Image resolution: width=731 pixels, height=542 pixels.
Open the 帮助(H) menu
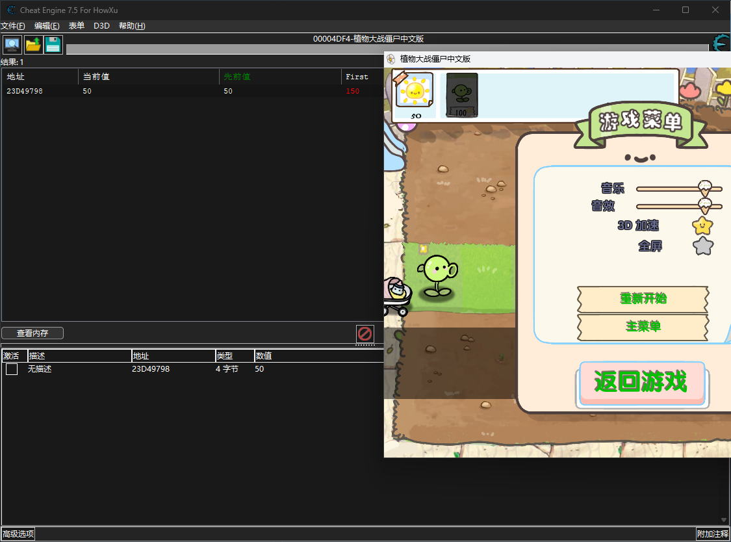pos(132,26)
